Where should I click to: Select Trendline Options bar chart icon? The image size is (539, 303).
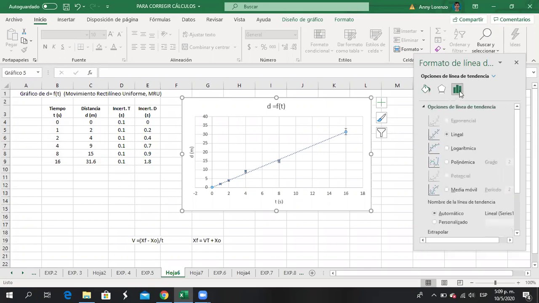pyautogui.click(x=457, y=89)
